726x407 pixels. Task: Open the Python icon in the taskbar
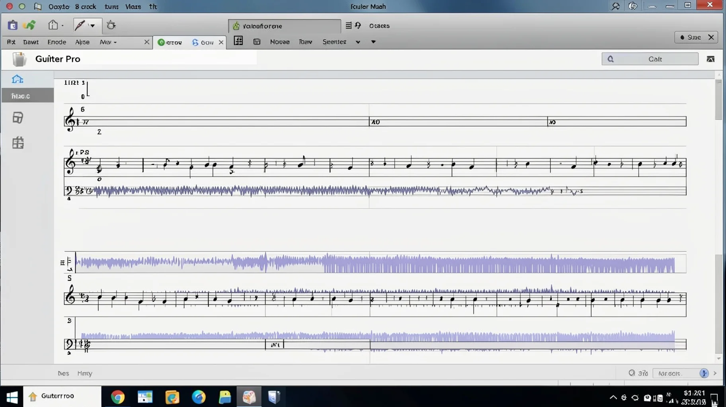(224, 397)
